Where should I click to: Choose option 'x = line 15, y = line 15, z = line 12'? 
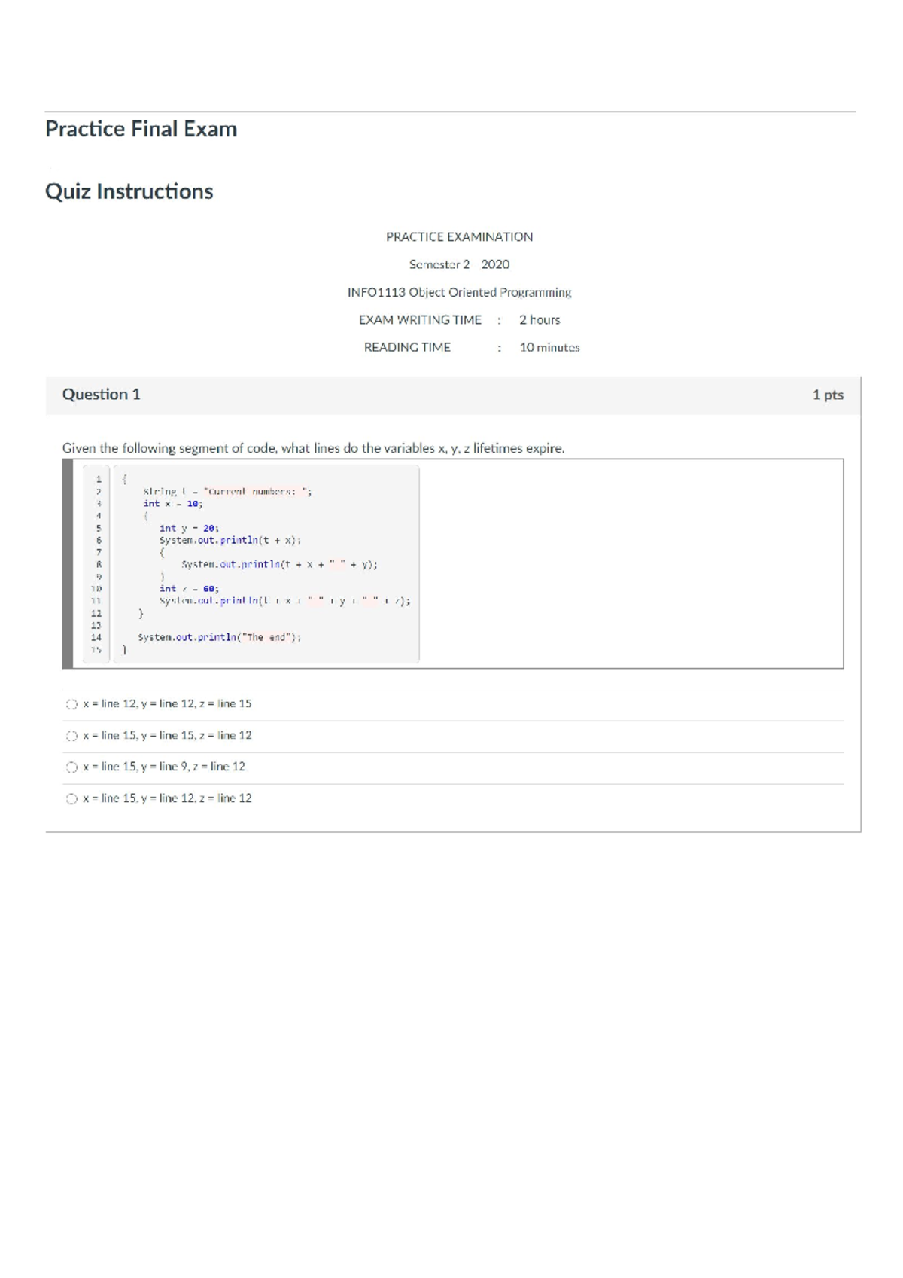pyautogui.click(x=71, y=736)
